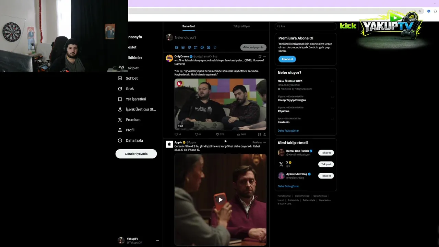Bookmark the OnlyDrama post

click(259, 134)
